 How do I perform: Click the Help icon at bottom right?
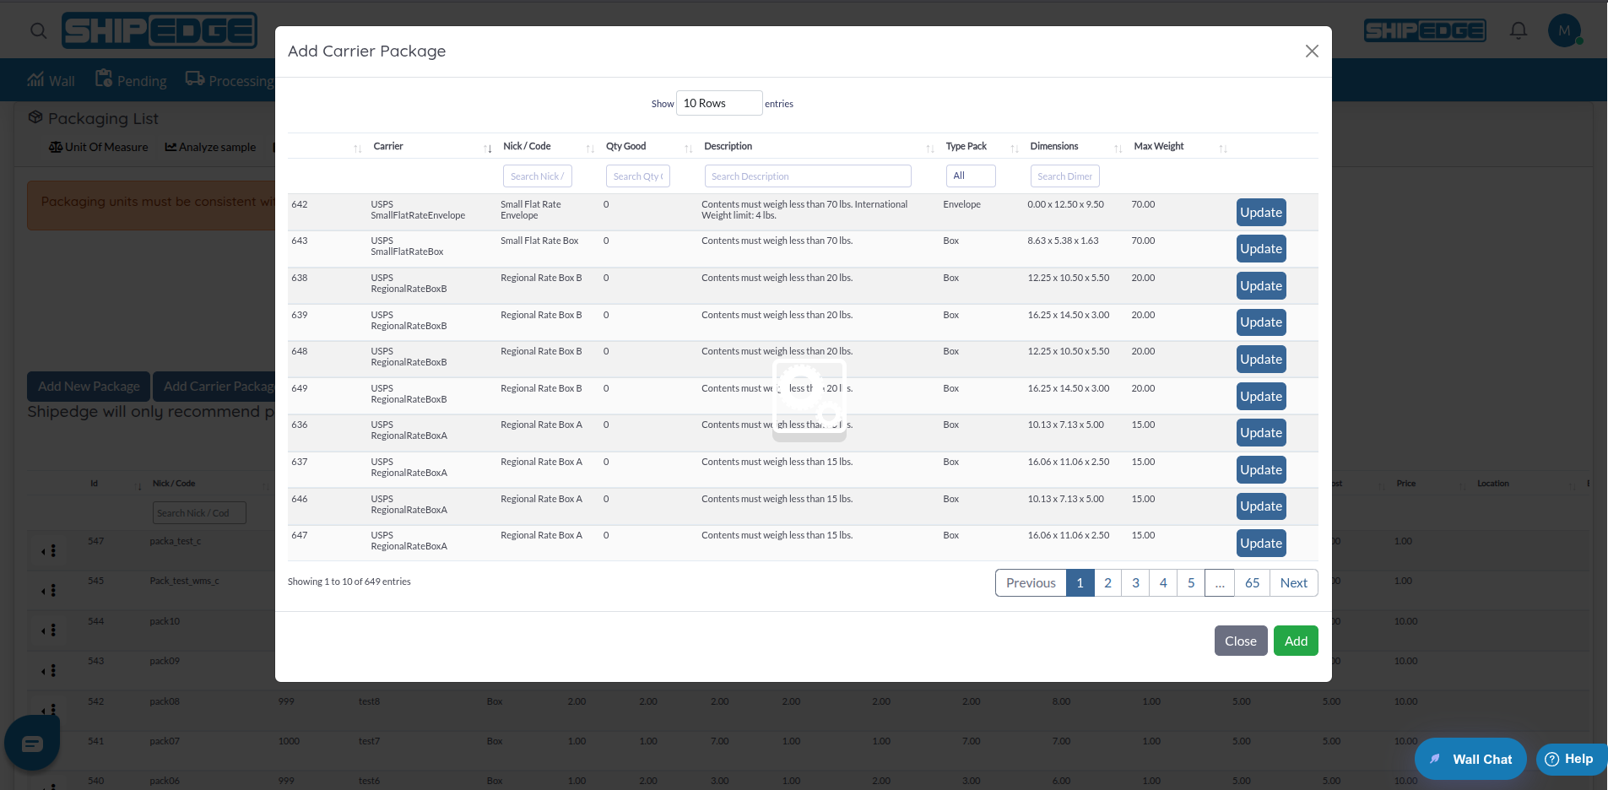tap(1551, 759)
